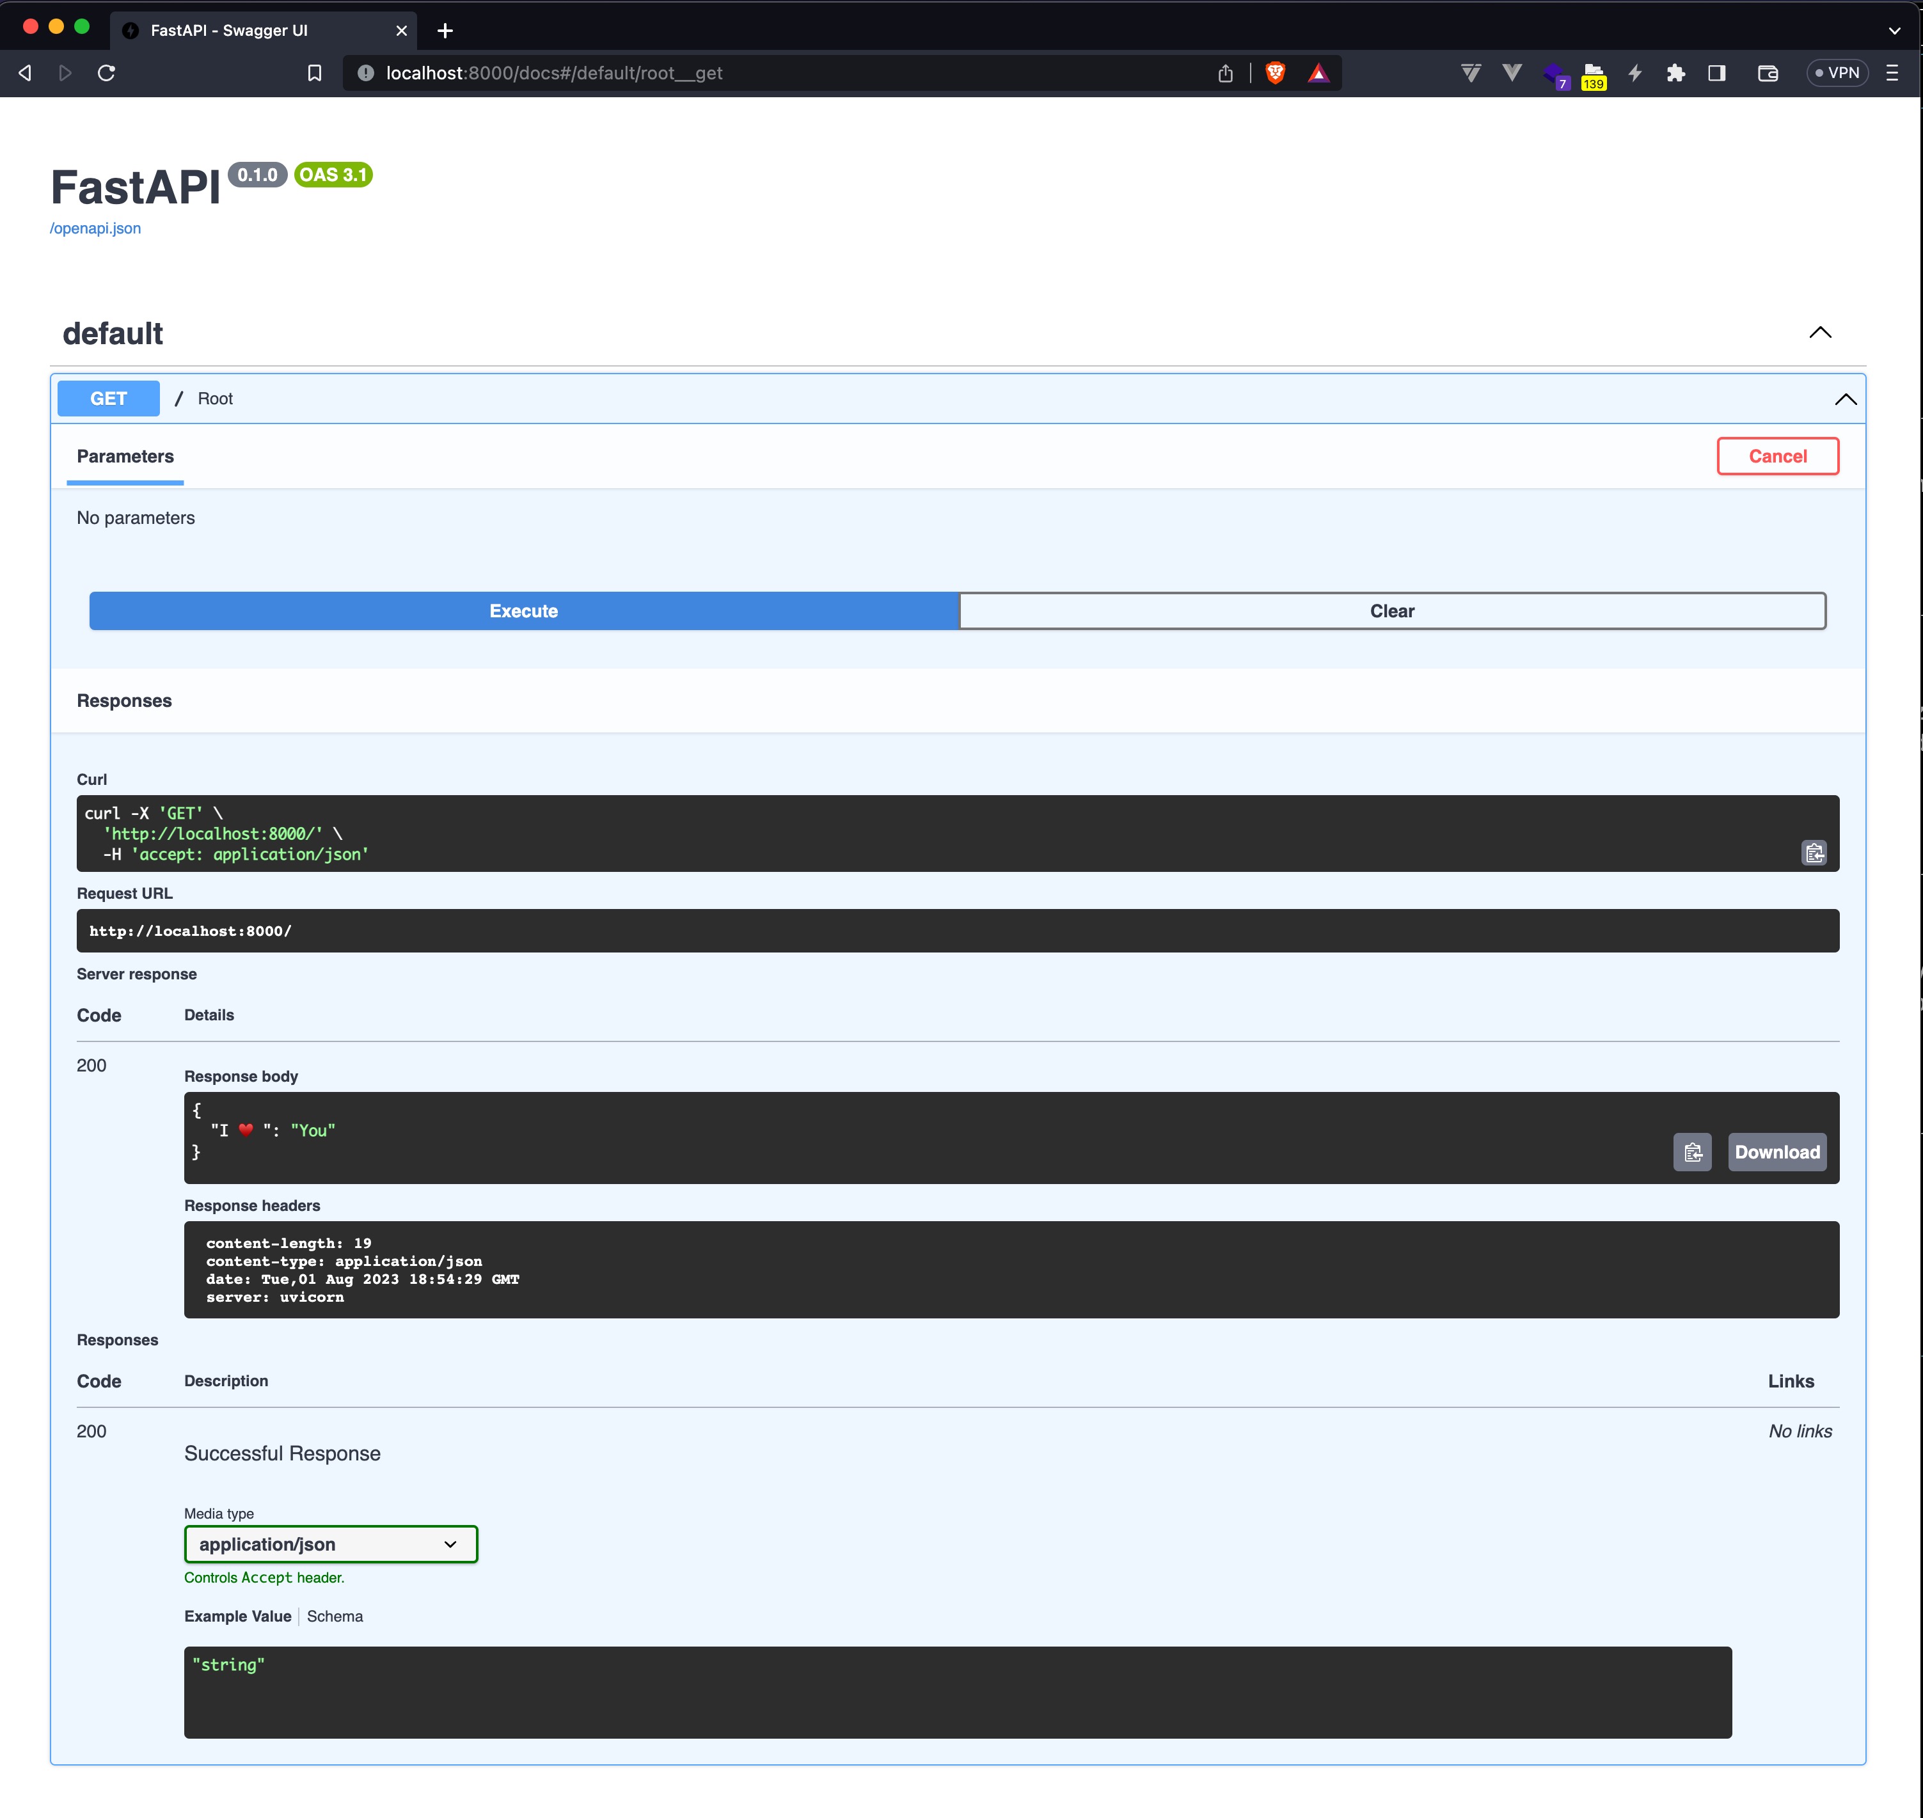The image size is (1923, 1818).
Task: Open the share icon in address bar
Action: [1225, 73]
